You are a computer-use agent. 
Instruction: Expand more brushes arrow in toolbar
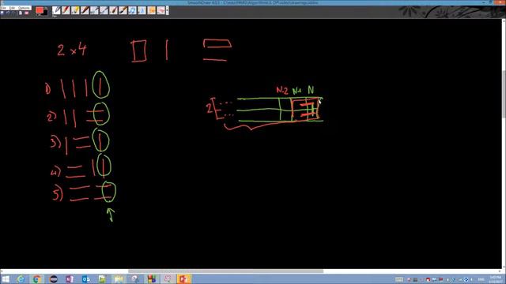click(167, 10)
